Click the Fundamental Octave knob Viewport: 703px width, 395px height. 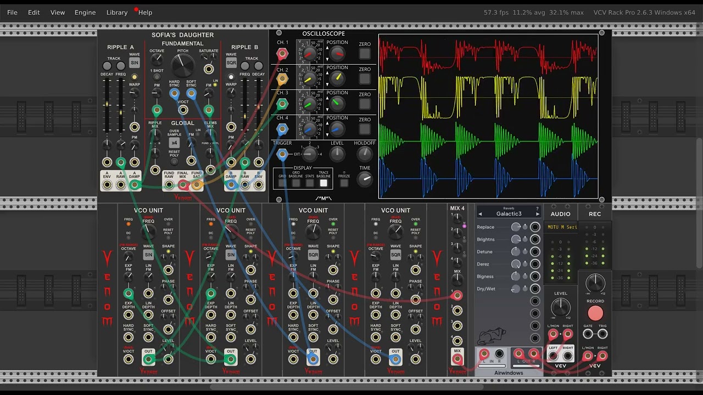tap(157, 60)
